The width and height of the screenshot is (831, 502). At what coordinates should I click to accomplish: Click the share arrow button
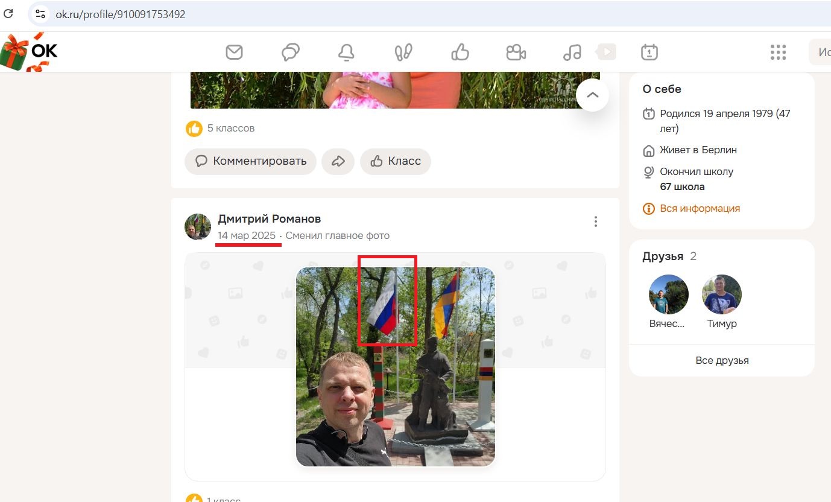point(338,161)
